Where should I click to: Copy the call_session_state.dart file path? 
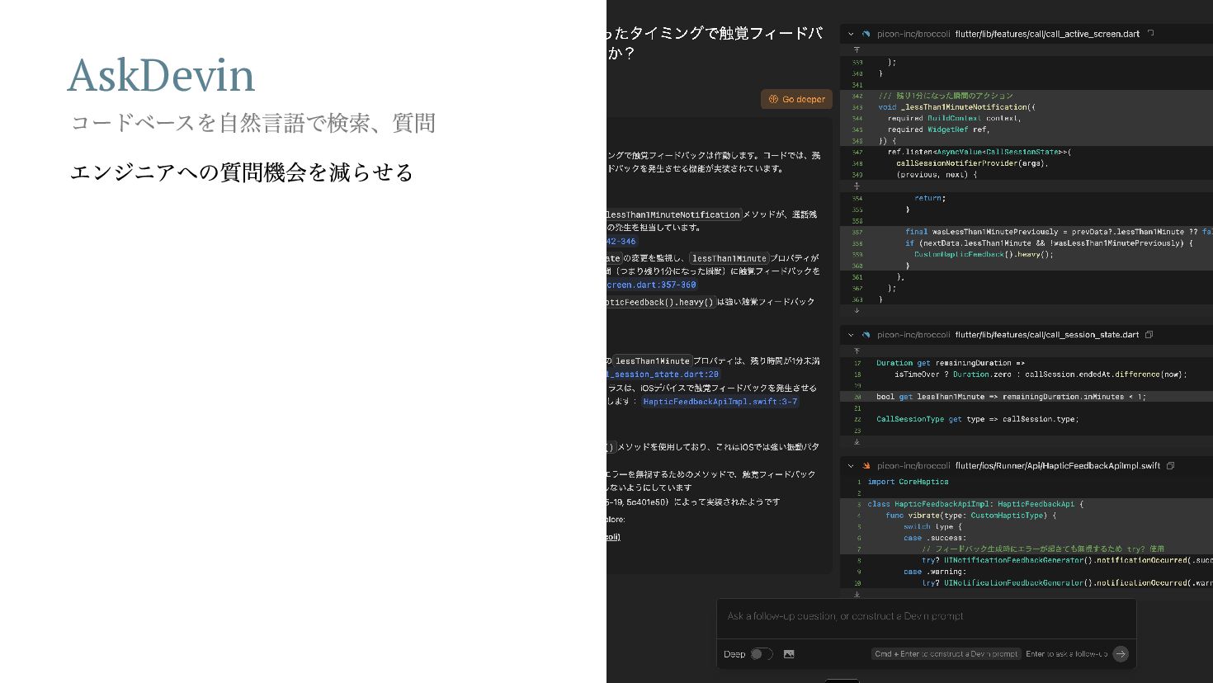click(1149, 335)
